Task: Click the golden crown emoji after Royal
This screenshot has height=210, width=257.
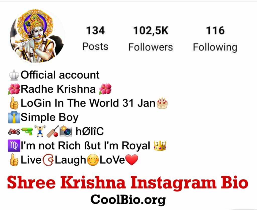Action: (x=160, y=146)
